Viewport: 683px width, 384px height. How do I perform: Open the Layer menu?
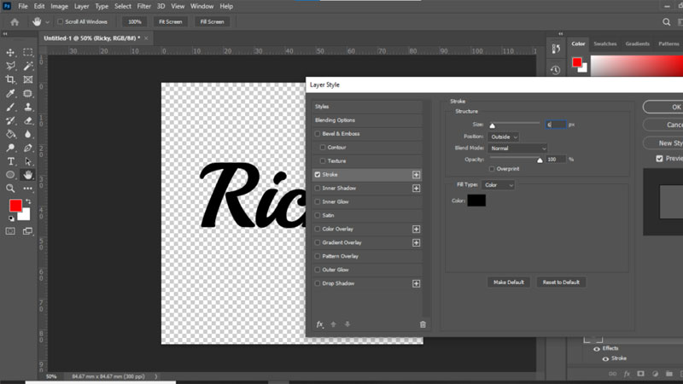81,6
